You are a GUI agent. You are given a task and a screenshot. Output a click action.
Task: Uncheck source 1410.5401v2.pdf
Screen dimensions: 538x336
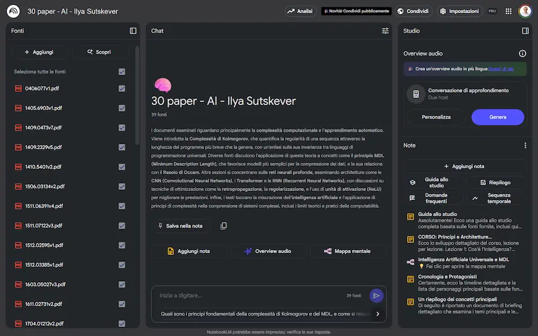[122, 167]
